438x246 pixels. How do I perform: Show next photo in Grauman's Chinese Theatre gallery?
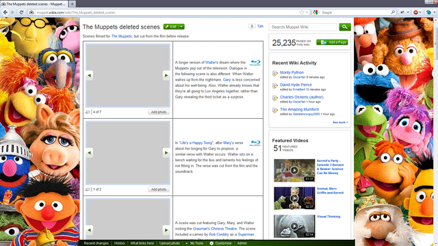point(166,230)
